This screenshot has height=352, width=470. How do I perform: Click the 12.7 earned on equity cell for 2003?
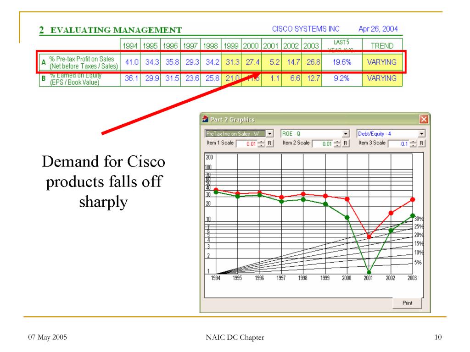(x=312, y=78)
